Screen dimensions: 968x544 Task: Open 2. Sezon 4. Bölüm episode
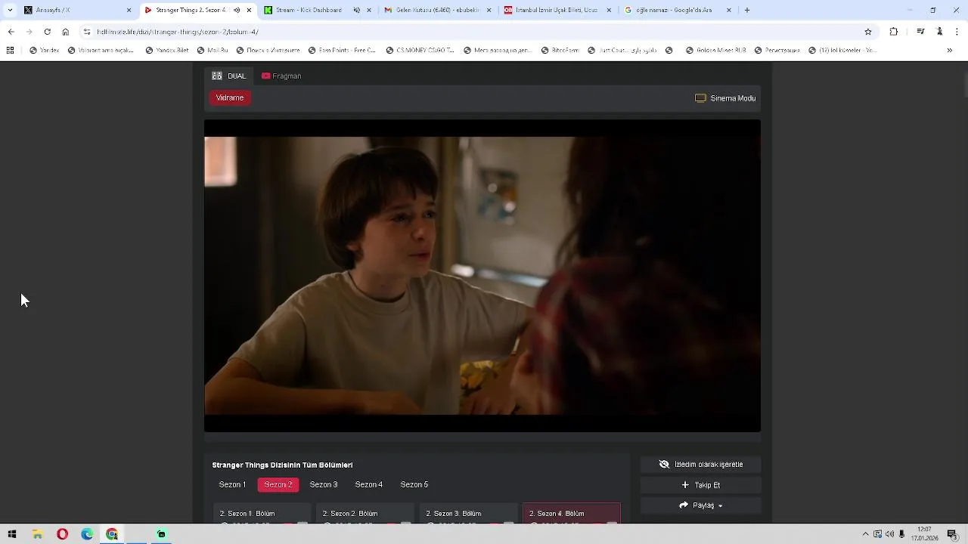click(572, 514)
